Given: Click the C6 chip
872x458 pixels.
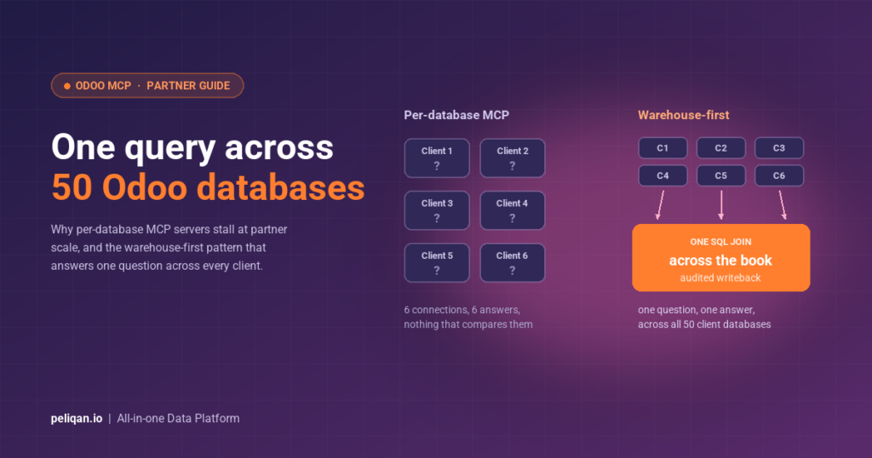Looking at the screenshot, I should point(778,175).
